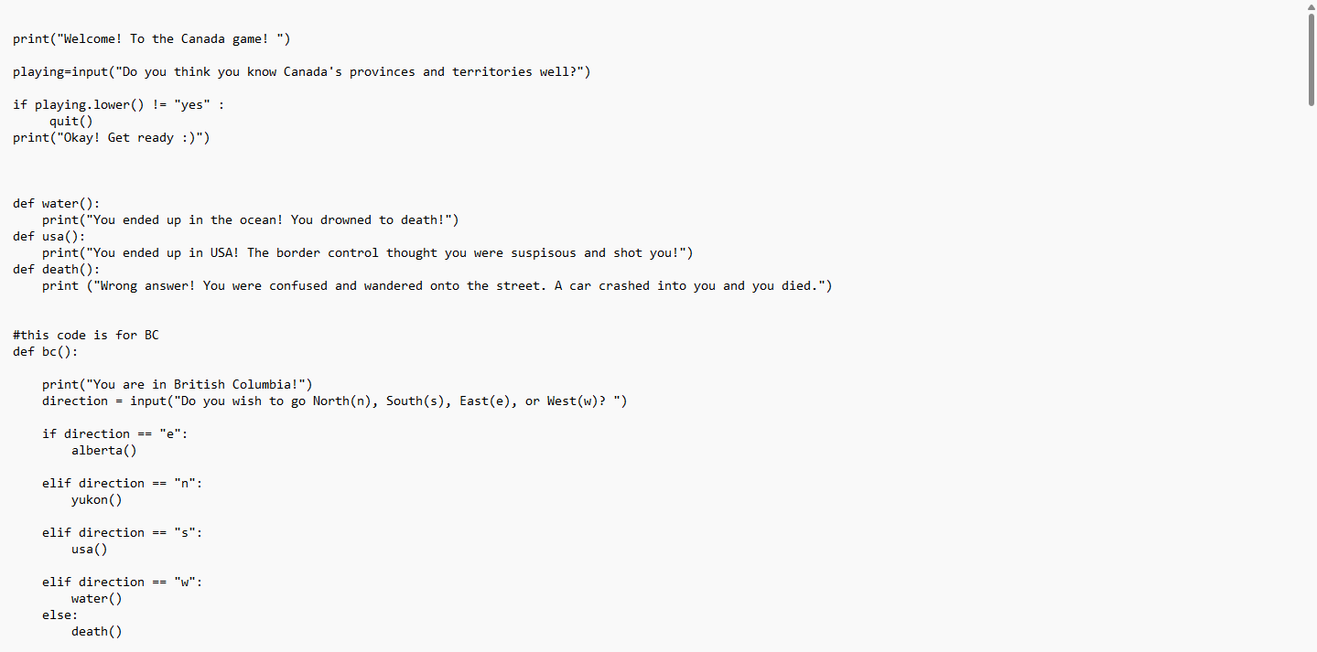Click the "#this code is for BC" comment
The height and width of the screenshot is (652, 1317).
coord(85,335)
